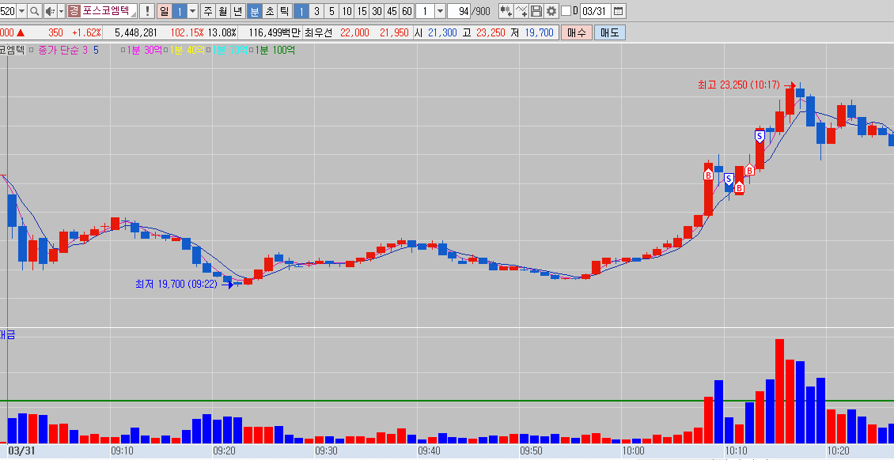The height and width of the screenshot is (460, 894).
Task: Open chart settings gear icon
Action: click(551, 11)
